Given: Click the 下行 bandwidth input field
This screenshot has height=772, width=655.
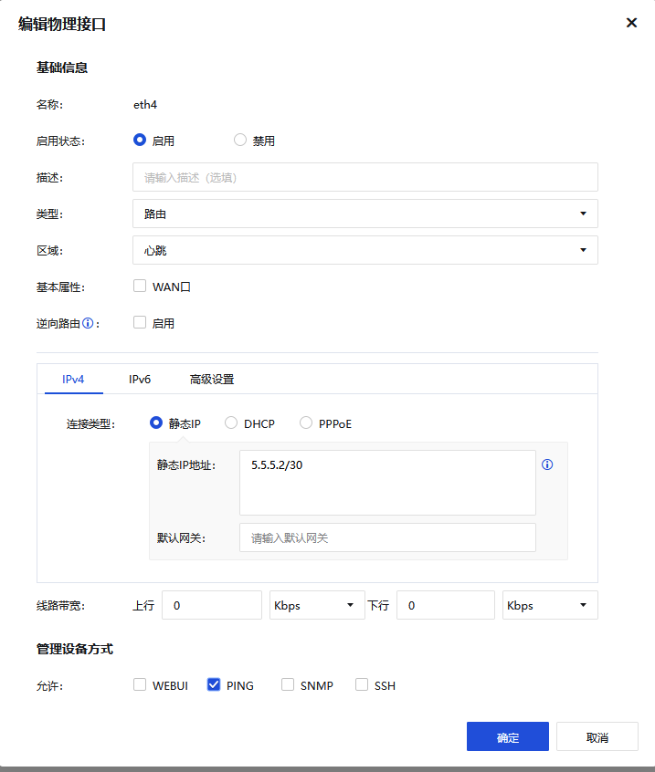Looking at the screenshot, I should pyautogui.click(x=446, y=605).
